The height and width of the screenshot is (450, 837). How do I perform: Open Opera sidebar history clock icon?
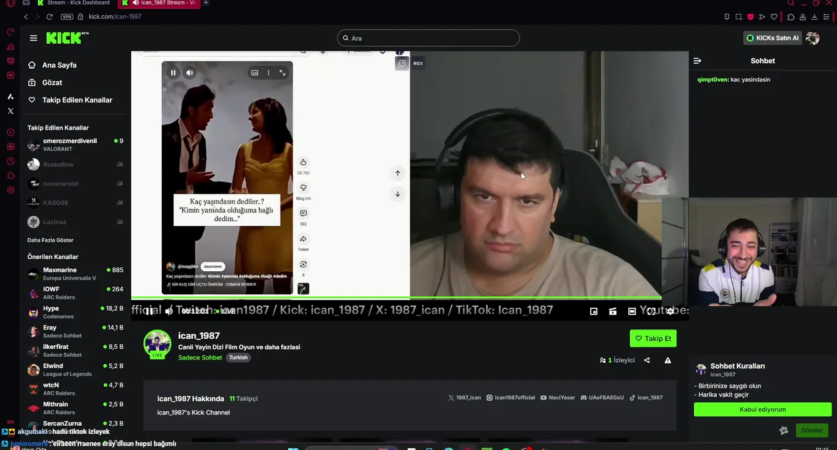(x=10, y=161)
